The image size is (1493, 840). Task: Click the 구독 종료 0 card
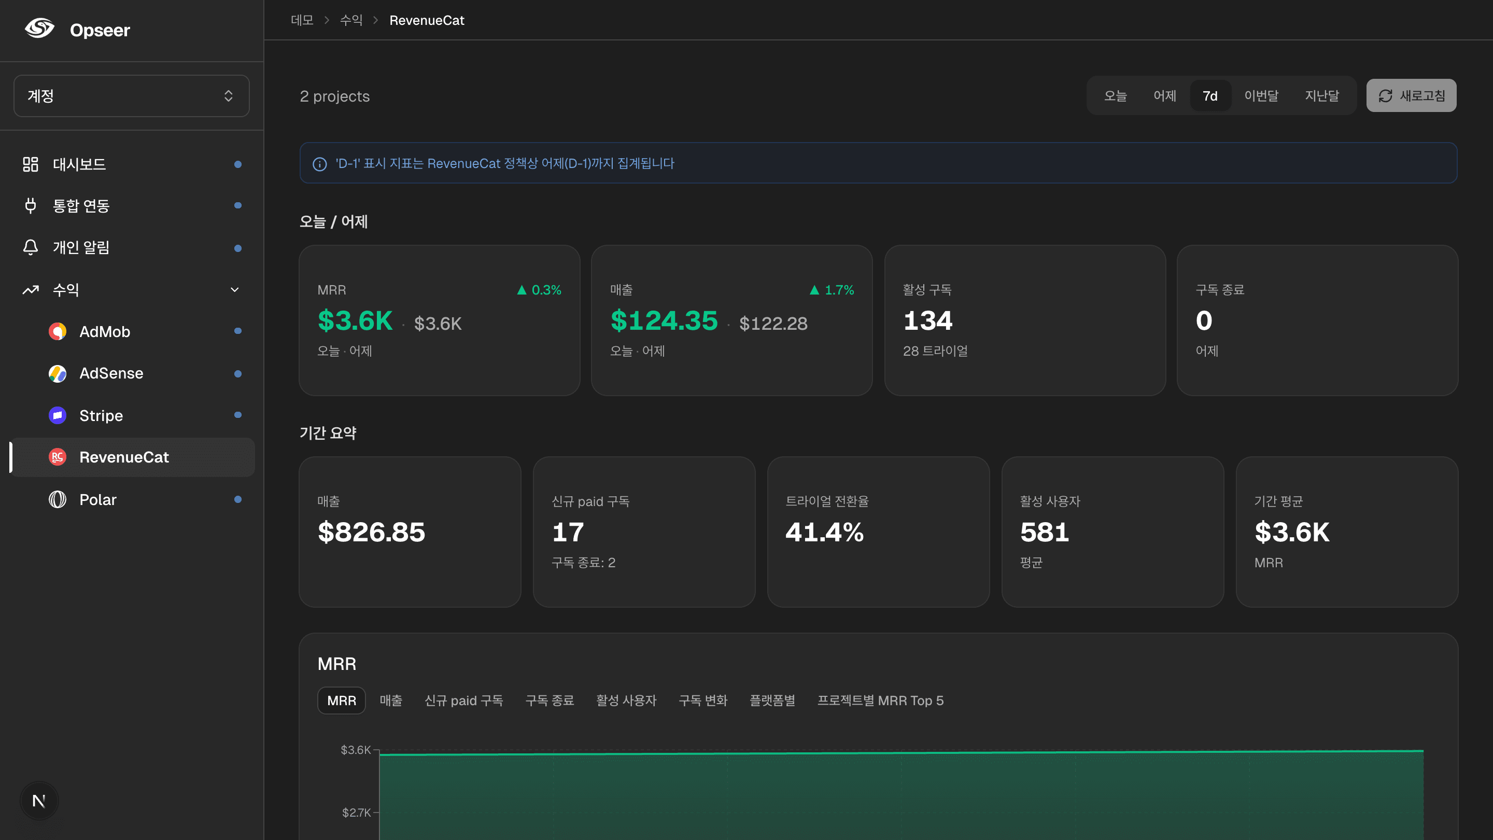[1317, 320]
